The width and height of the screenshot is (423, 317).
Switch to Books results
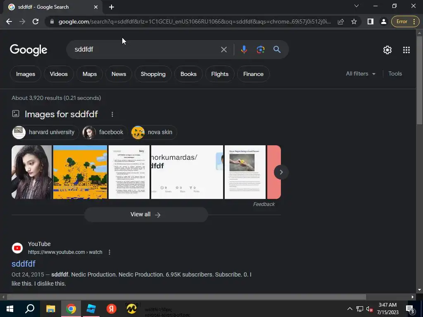click(x=188, y=74)
